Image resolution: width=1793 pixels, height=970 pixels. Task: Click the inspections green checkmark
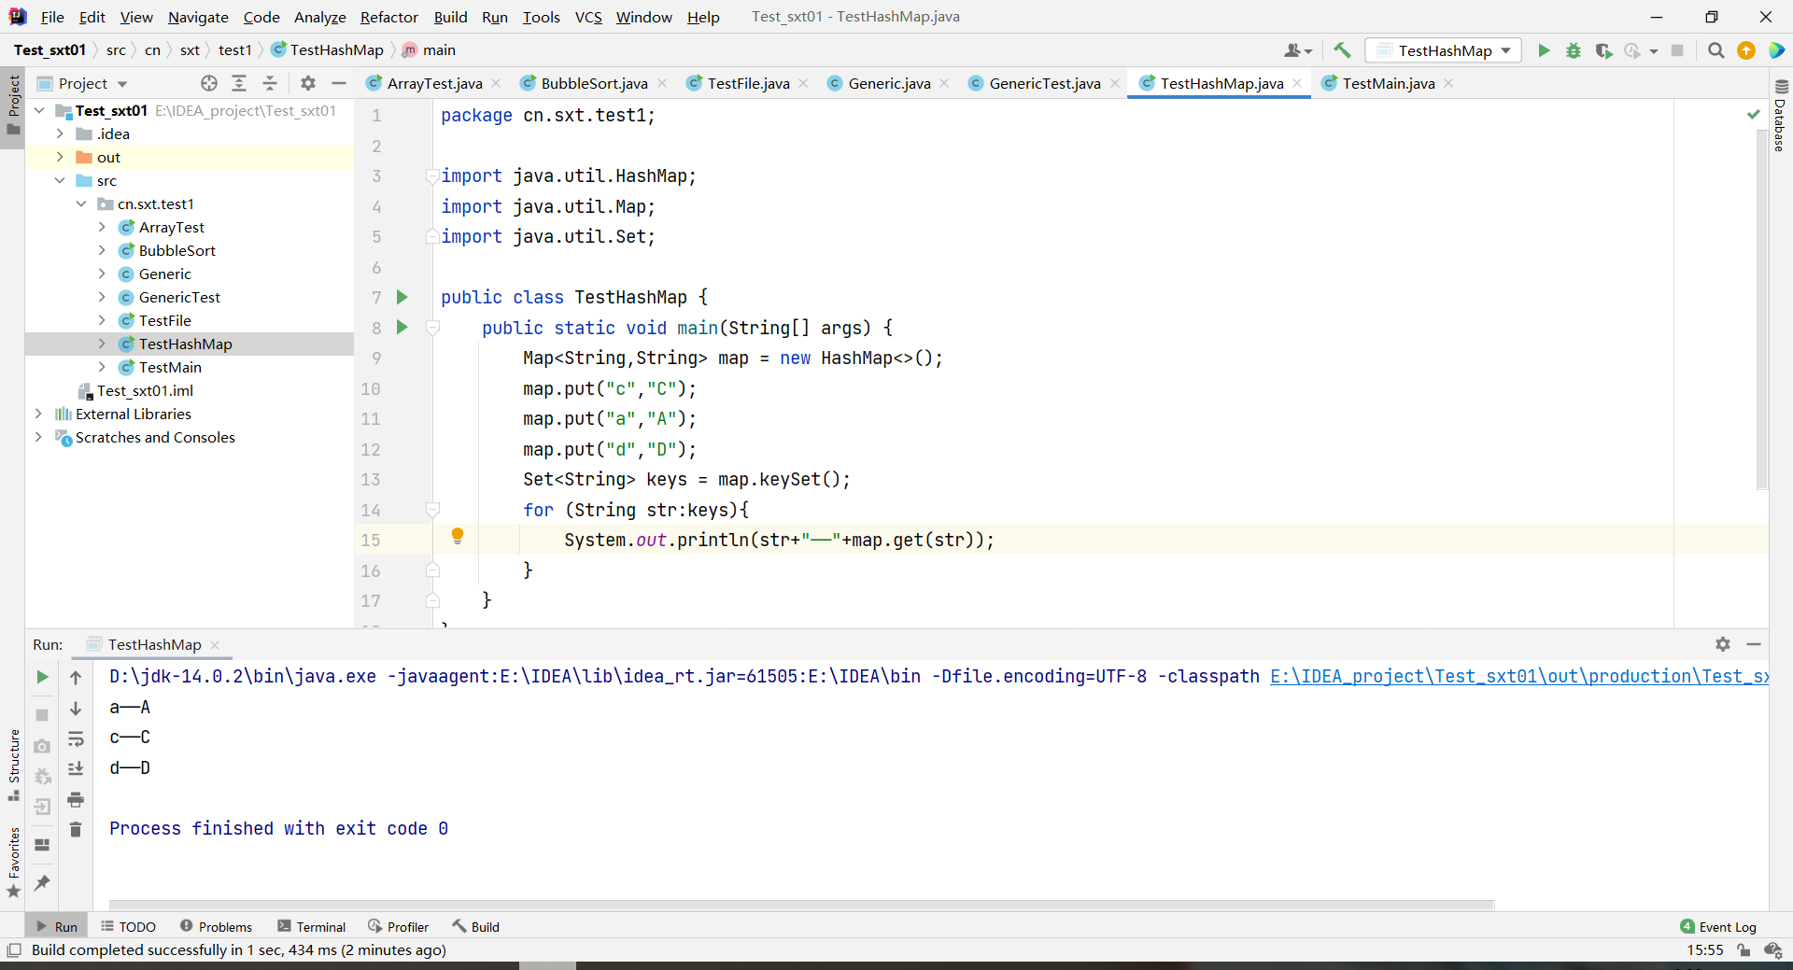point(1753,114)
